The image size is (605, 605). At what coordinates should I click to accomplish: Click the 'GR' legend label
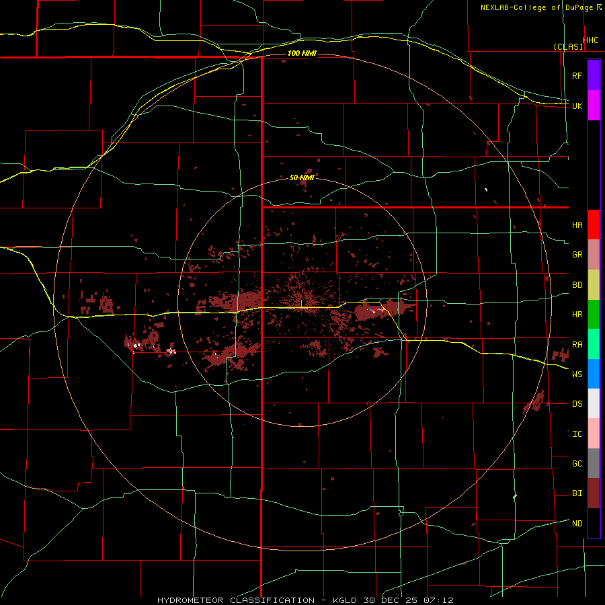[x=577, y=255]
